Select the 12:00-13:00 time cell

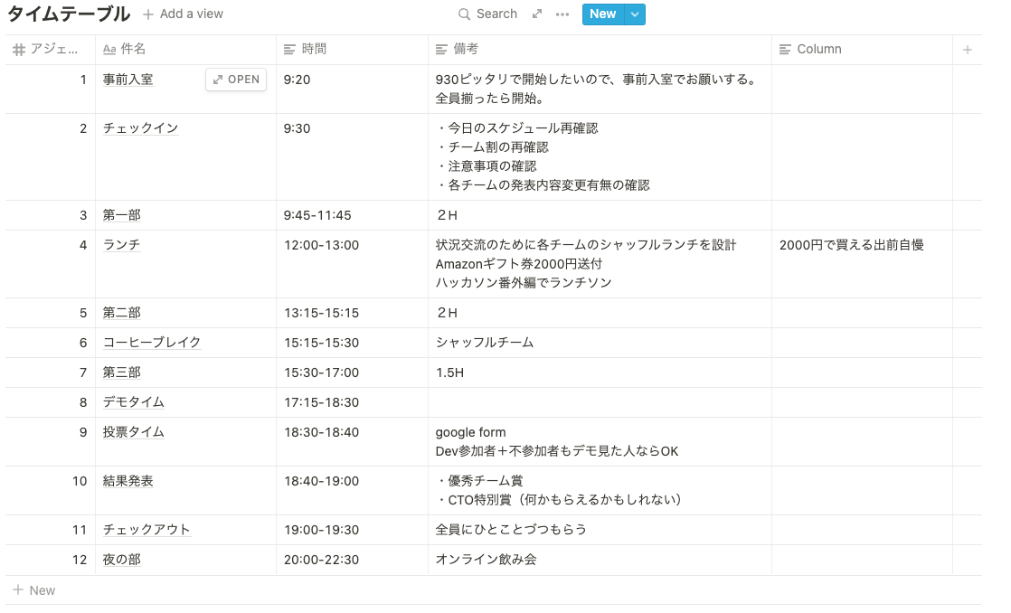coord(352,264)
